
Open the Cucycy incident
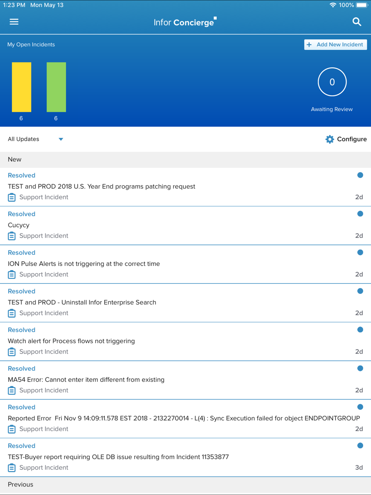click(185, 225)
